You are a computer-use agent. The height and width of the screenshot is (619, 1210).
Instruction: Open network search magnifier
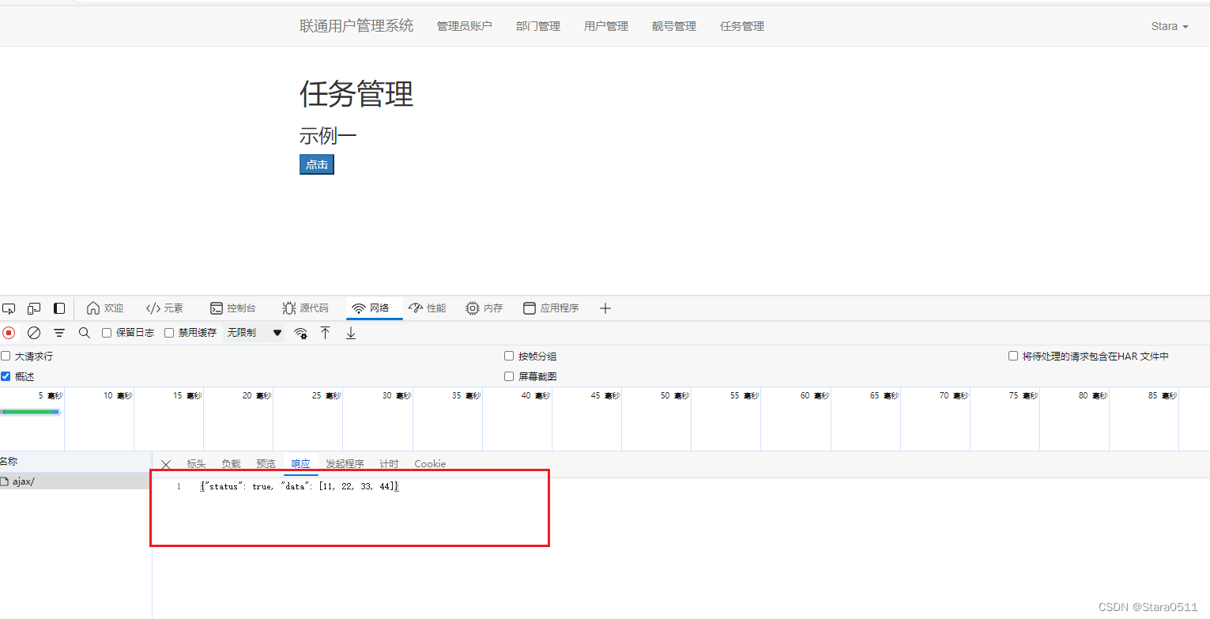pyautogui.click(x=85, y=333)
